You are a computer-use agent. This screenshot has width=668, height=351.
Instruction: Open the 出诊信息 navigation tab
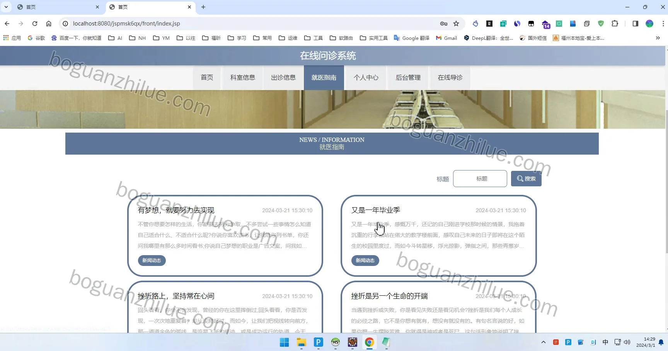(283, 78)
